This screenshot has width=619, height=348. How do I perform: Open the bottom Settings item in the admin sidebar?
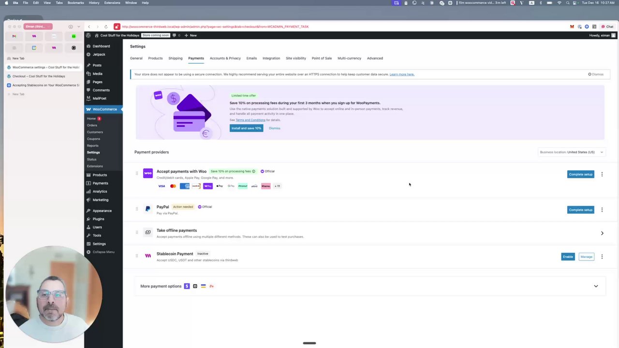point(99,244)
